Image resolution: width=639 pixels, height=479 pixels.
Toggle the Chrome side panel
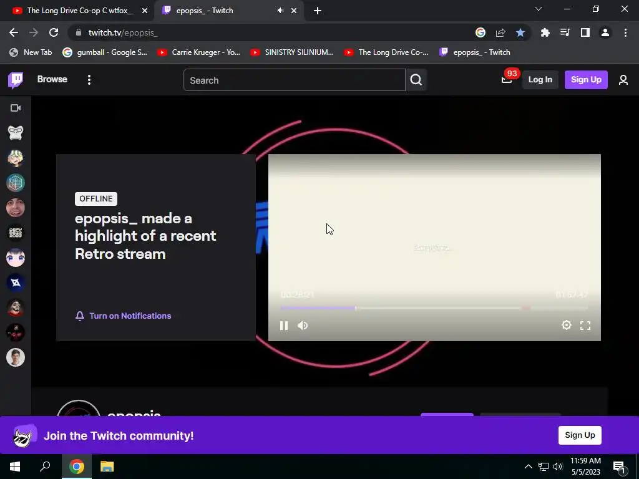[x=585, y=32]
